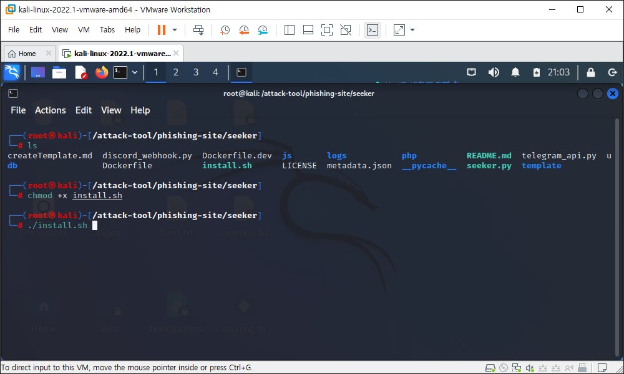624x374 pixels.
Task: Toggle the thumbnail bar view
Action: 308,30
